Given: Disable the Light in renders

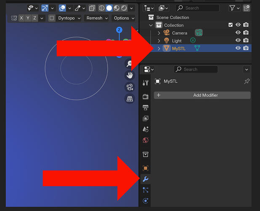Looking at the screenshot, I should (x=246, y=40).
